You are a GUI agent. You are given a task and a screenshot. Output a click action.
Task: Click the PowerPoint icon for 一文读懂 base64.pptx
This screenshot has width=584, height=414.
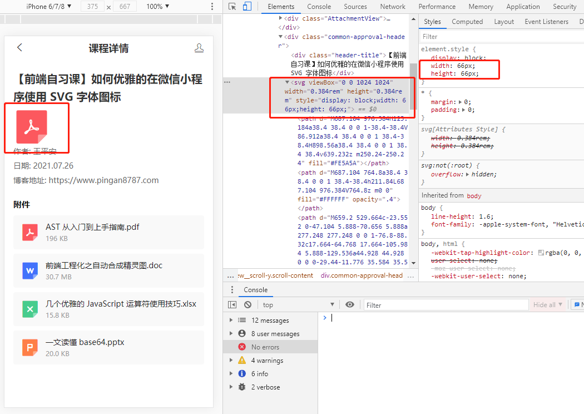pos(30,347)
